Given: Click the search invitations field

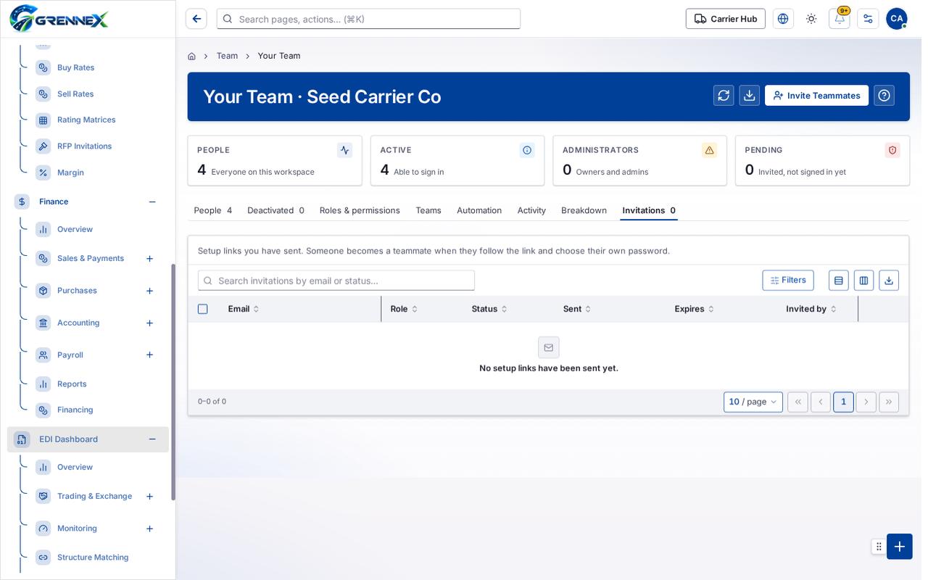Looking at the screenshot, I should pos(336,281).
